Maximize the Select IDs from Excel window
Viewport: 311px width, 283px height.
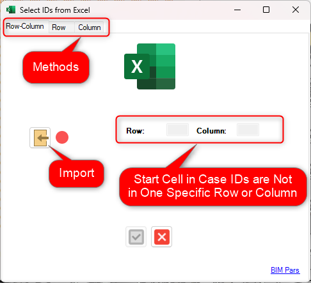266,10
